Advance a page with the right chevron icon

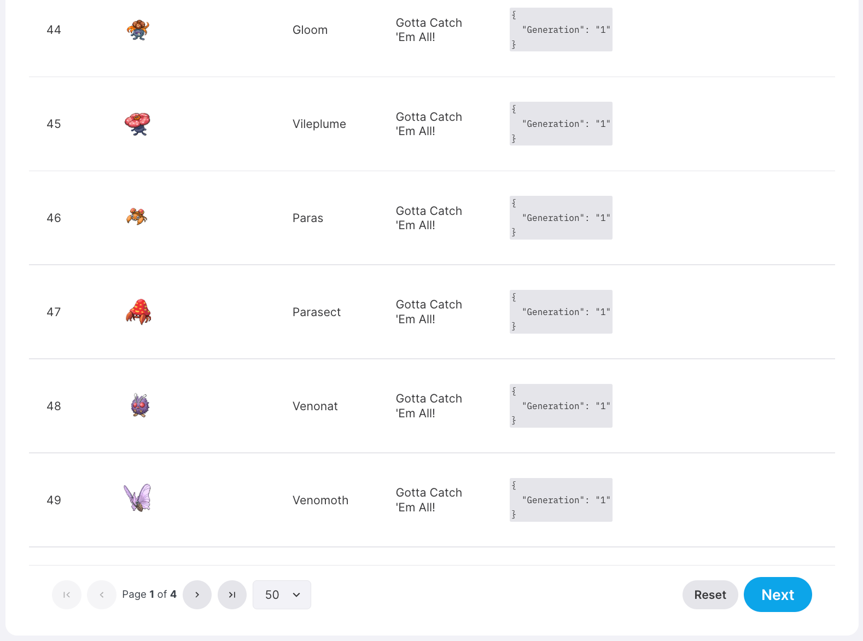(x=197, y=595)
